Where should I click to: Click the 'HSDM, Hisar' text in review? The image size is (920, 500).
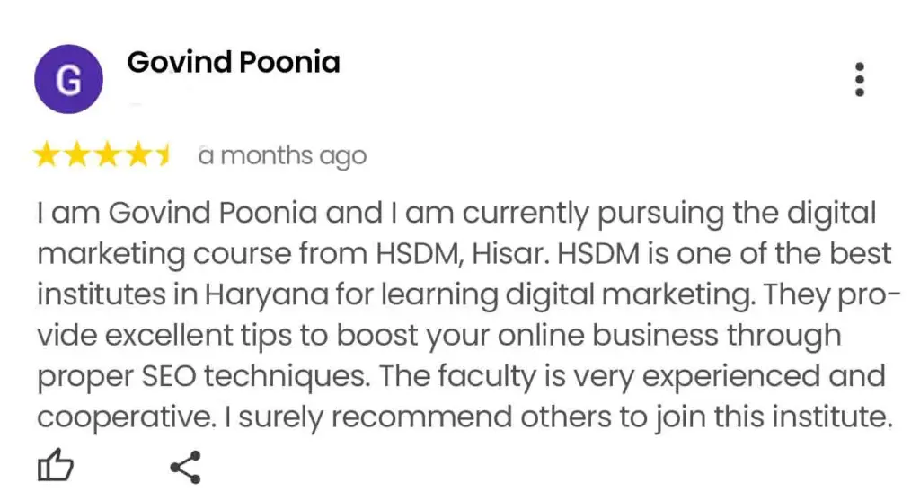click(459, 254)
